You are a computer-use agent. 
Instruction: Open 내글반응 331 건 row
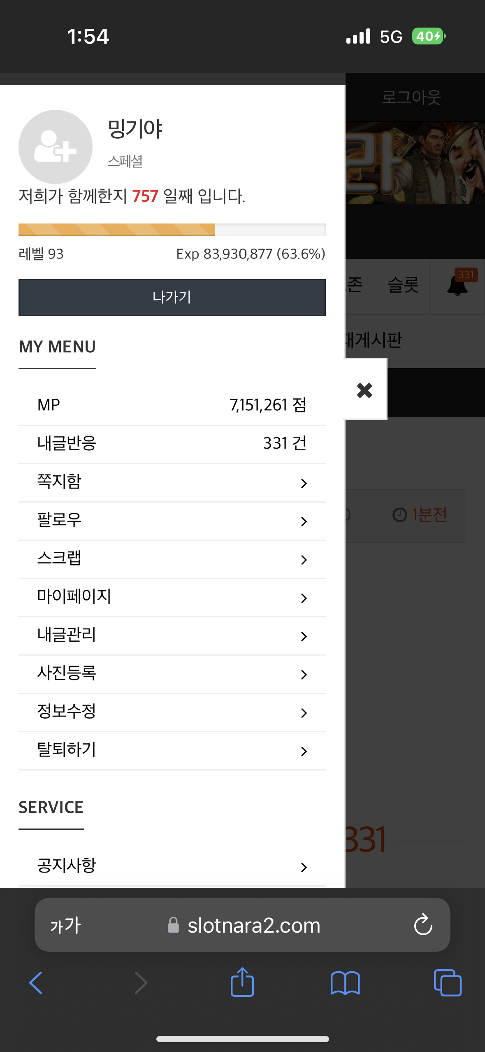(x=172, y=444)
